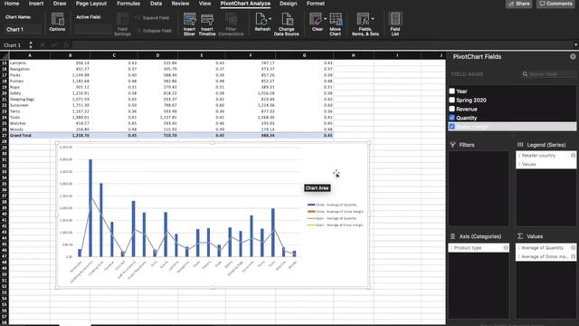The height and width of the screenshot is (326, 579).
Task: Open Change Data Source
Action: [287, 24]
